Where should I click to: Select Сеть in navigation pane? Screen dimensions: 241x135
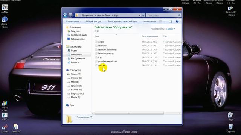coord(72,105)
